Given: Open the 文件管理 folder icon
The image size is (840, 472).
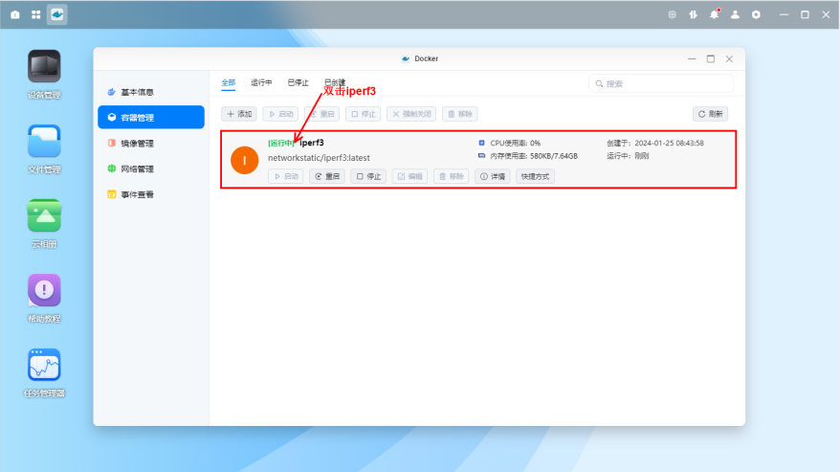Looking at the screenshot, I should click(44, 141).
